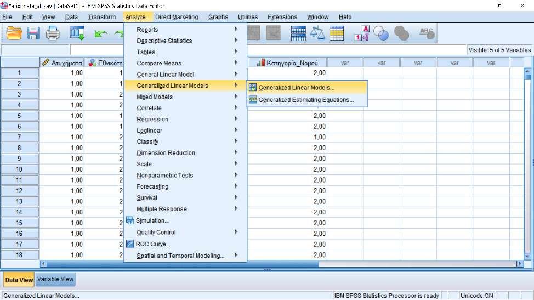Viewport: 534px width, 300px height.
Task: Open the Transform menu
Action: (102, 17)
